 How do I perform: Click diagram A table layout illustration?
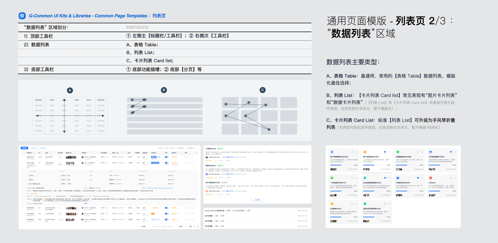point(70,116)
